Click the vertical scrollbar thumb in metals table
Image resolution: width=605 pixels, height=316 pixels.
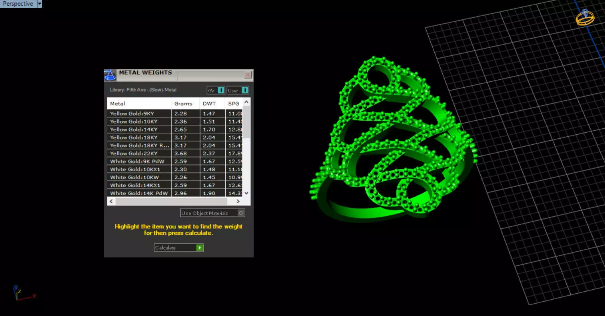pos(246,123)
